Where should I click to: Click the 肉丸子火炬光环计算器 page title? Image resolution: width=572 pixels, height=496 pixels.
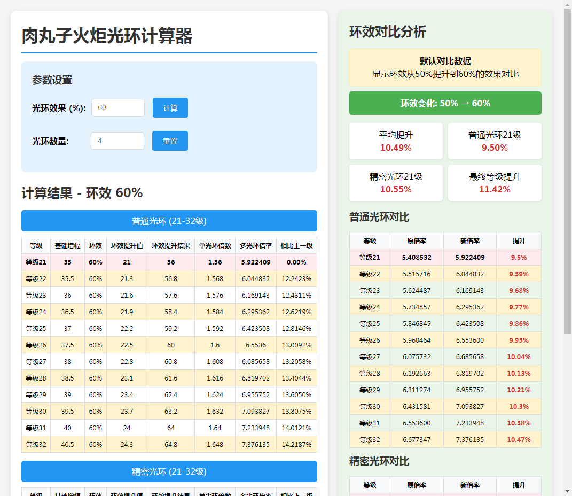(x=107, y=36)
